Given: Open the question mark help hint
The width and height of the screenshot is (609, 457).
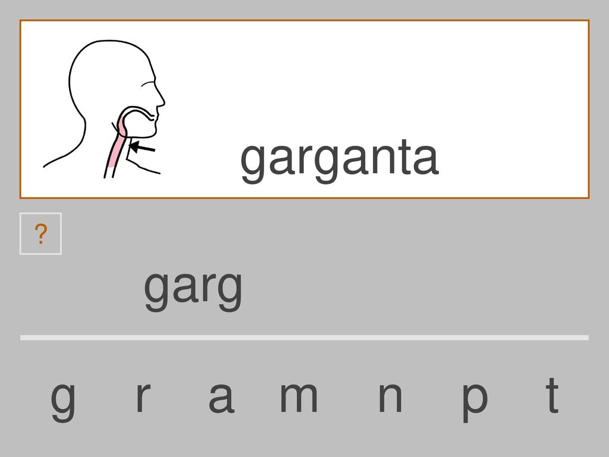Looking at the screenshot, I should point(40,233).
